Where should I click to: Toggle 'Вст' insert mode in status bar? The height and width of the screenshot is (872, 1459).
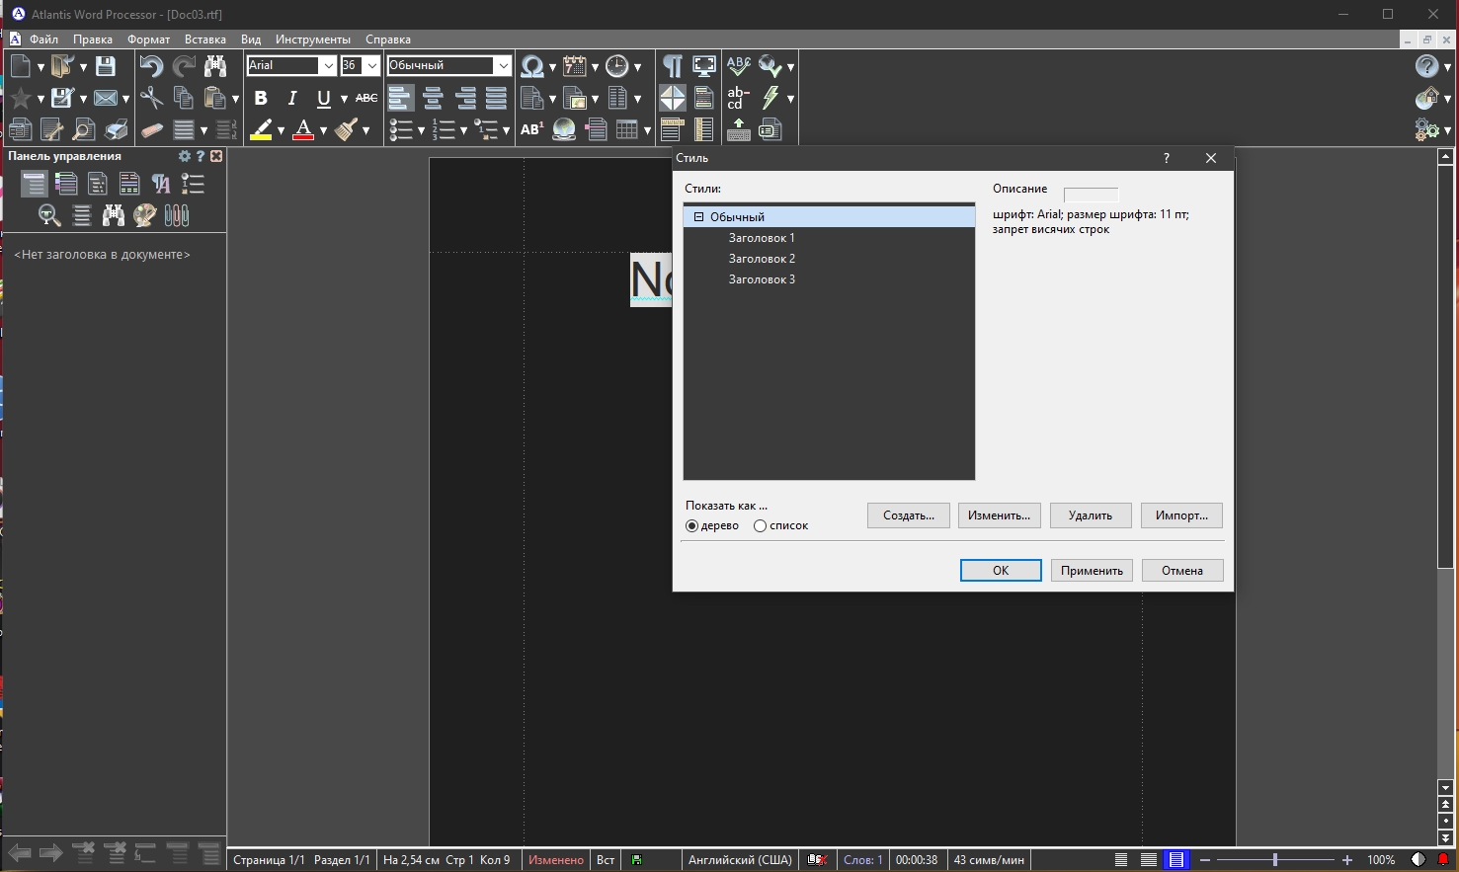pos(606,860)
